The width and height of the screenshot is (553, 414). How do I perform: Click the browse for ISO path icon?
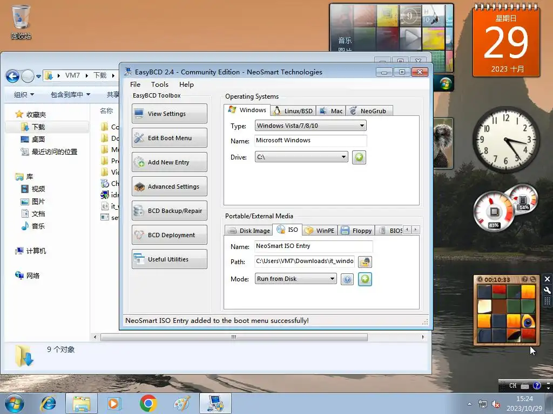pos(365,261)
